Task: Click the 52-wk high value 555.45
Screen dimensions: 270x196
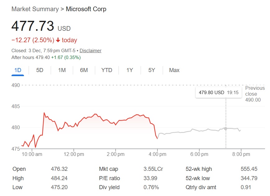Action: coord(249,169)
